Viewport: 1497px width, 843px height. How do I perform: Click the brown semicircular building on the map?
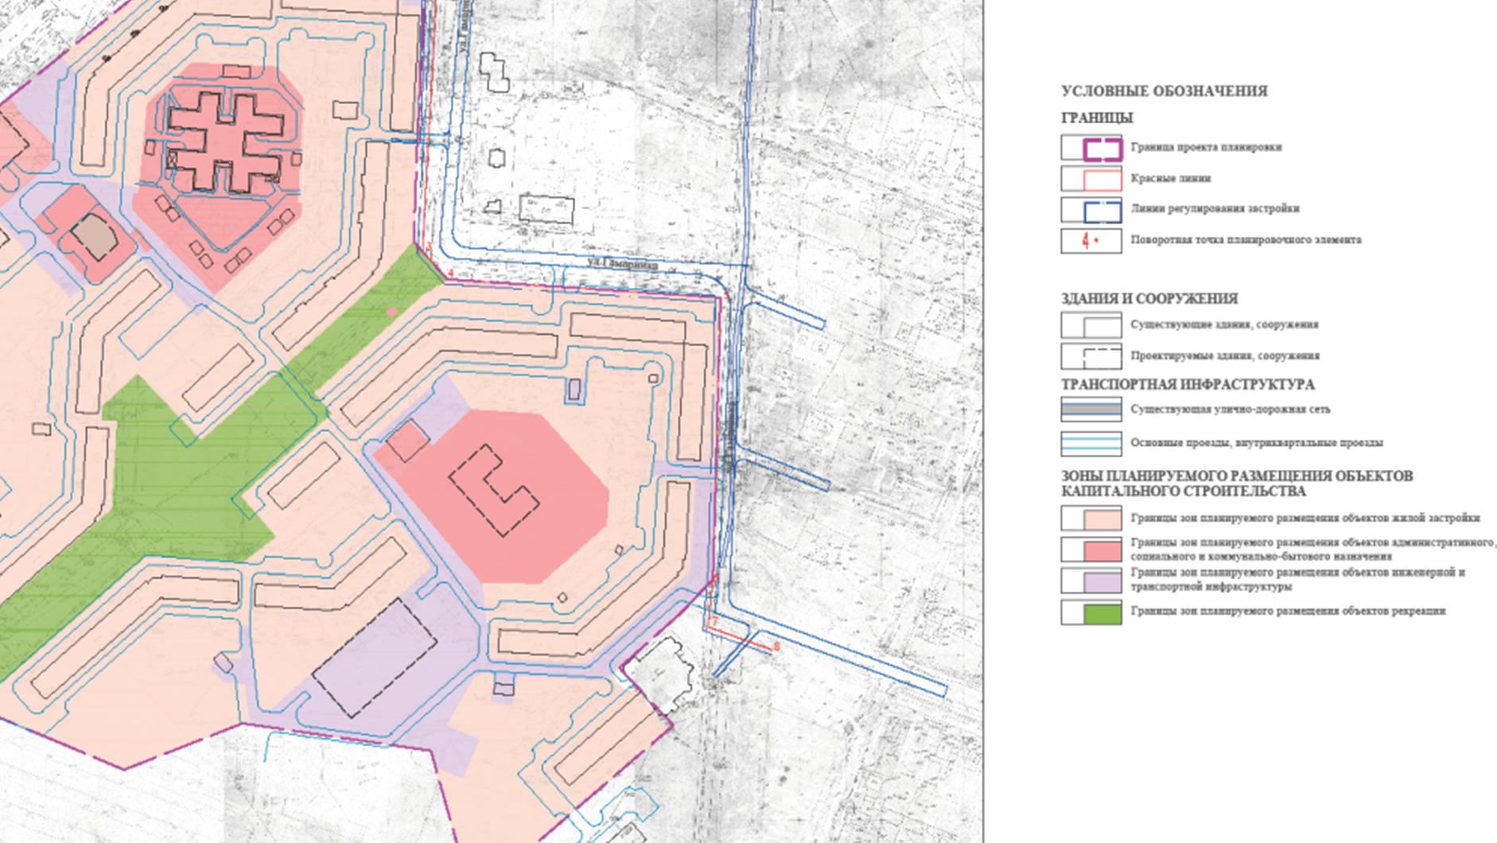(95, 235)
